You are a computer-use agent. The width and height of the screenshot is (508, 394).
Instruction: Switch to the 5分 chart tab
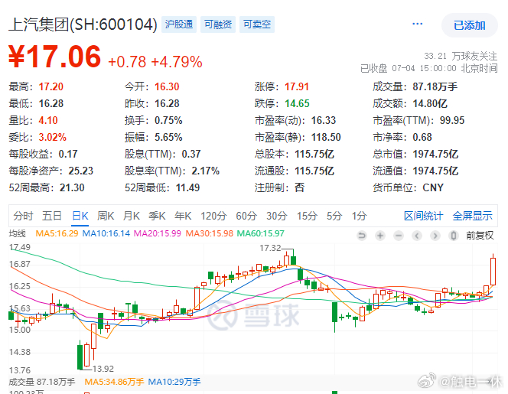(334, 216)
